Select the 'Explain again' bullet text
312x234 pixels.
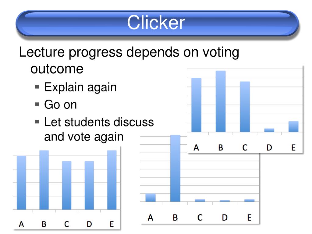pyautogui.click(x=80, y=87)
